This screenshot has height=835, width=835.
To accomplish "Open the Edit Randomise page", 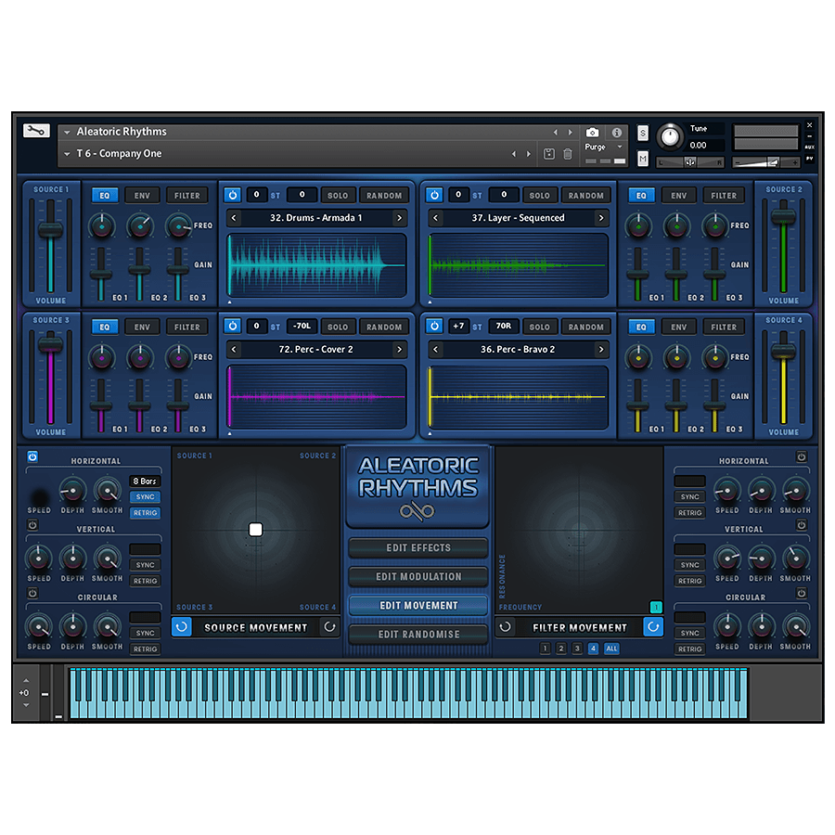I will (x=418, y=635).
